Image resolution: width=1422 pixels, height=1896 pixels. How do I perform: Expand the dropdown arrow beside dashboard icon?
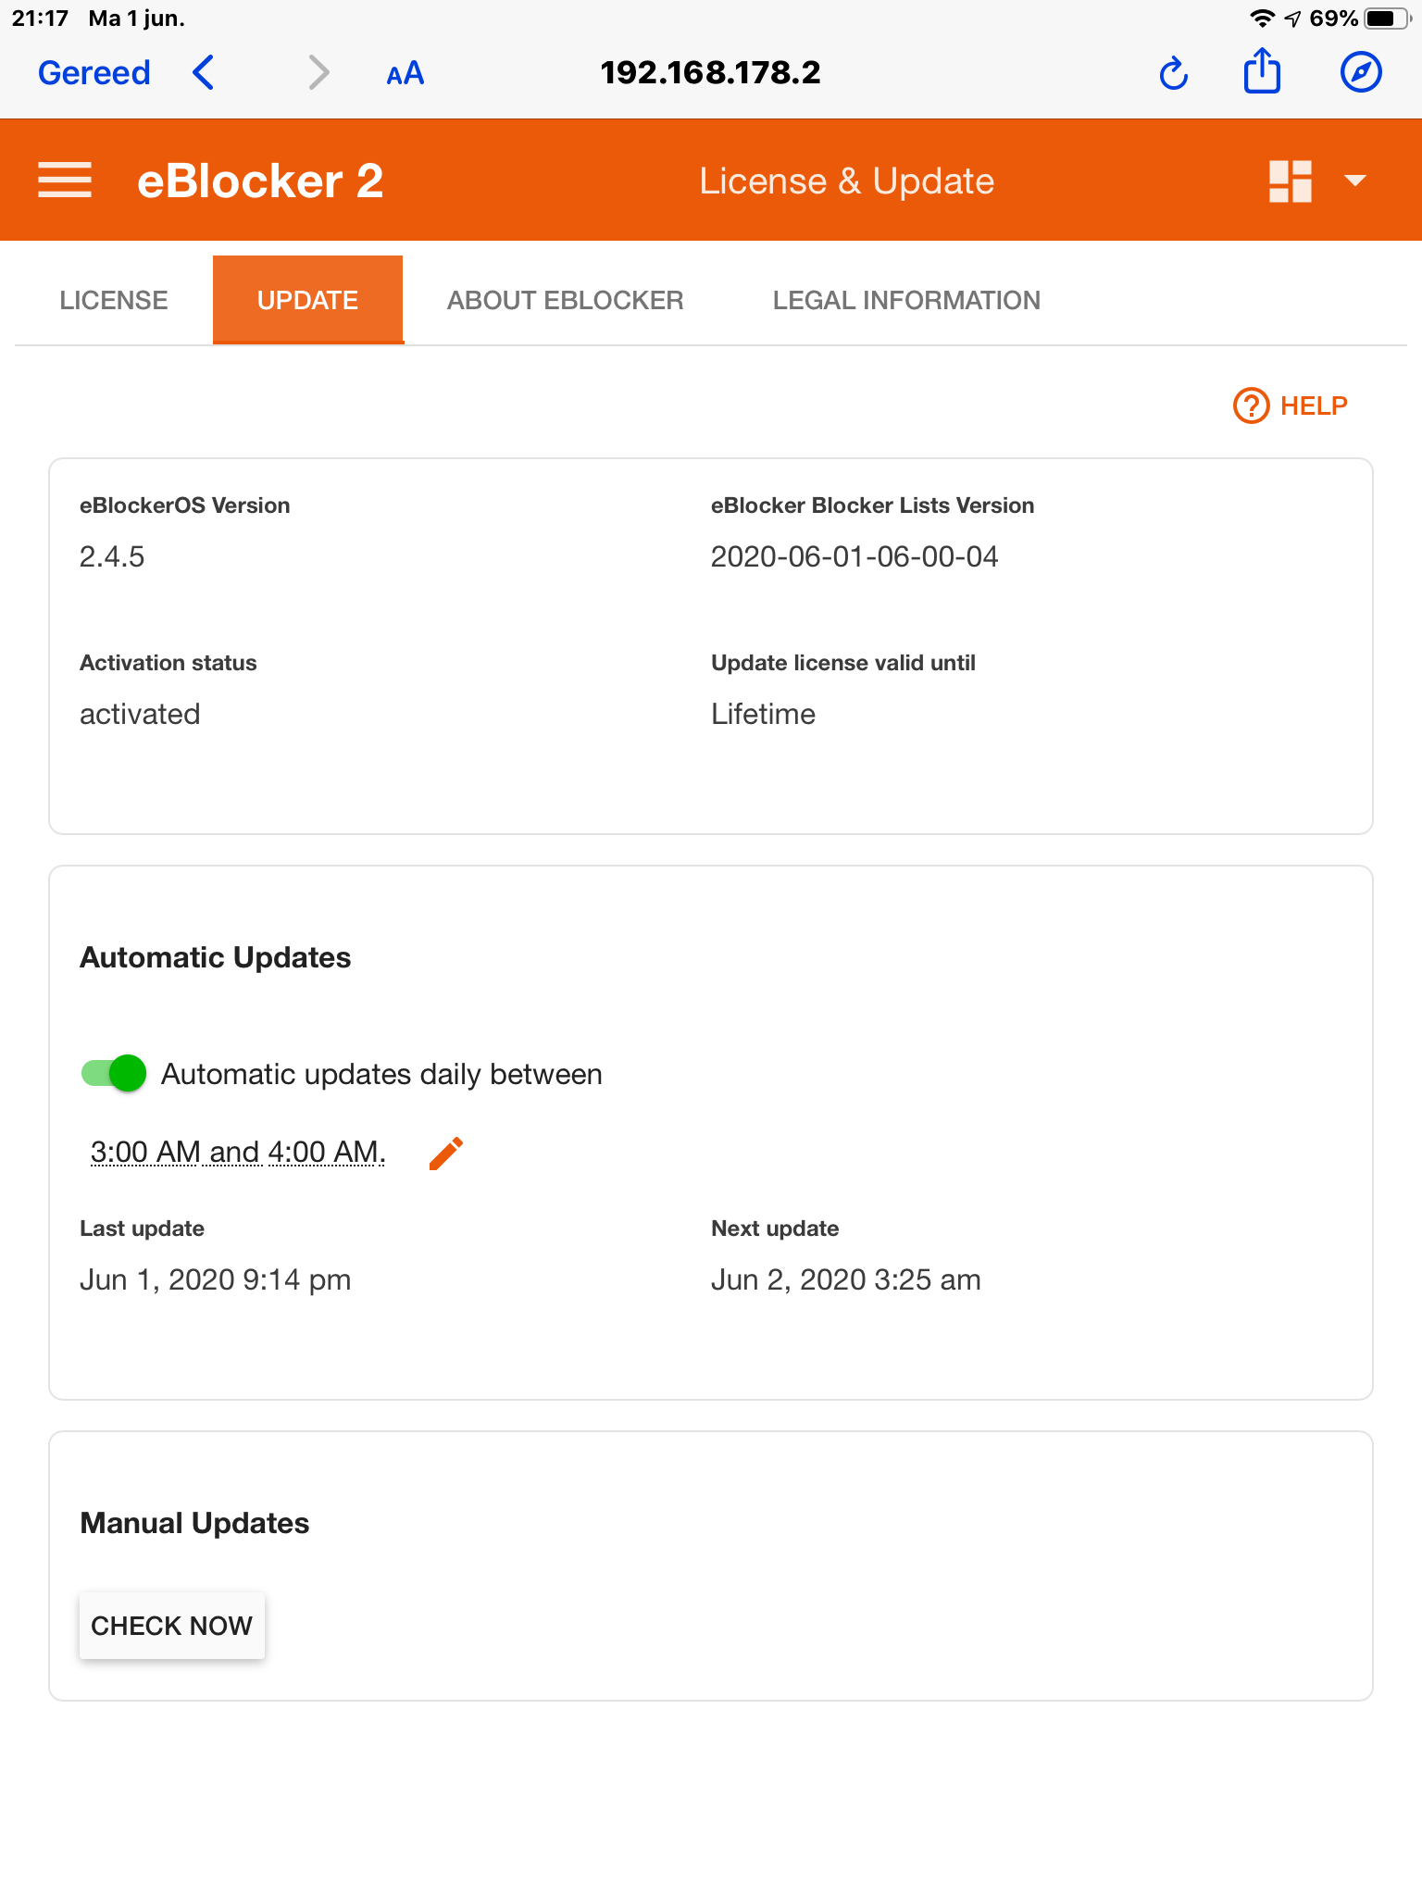(x=1355, y=181)
